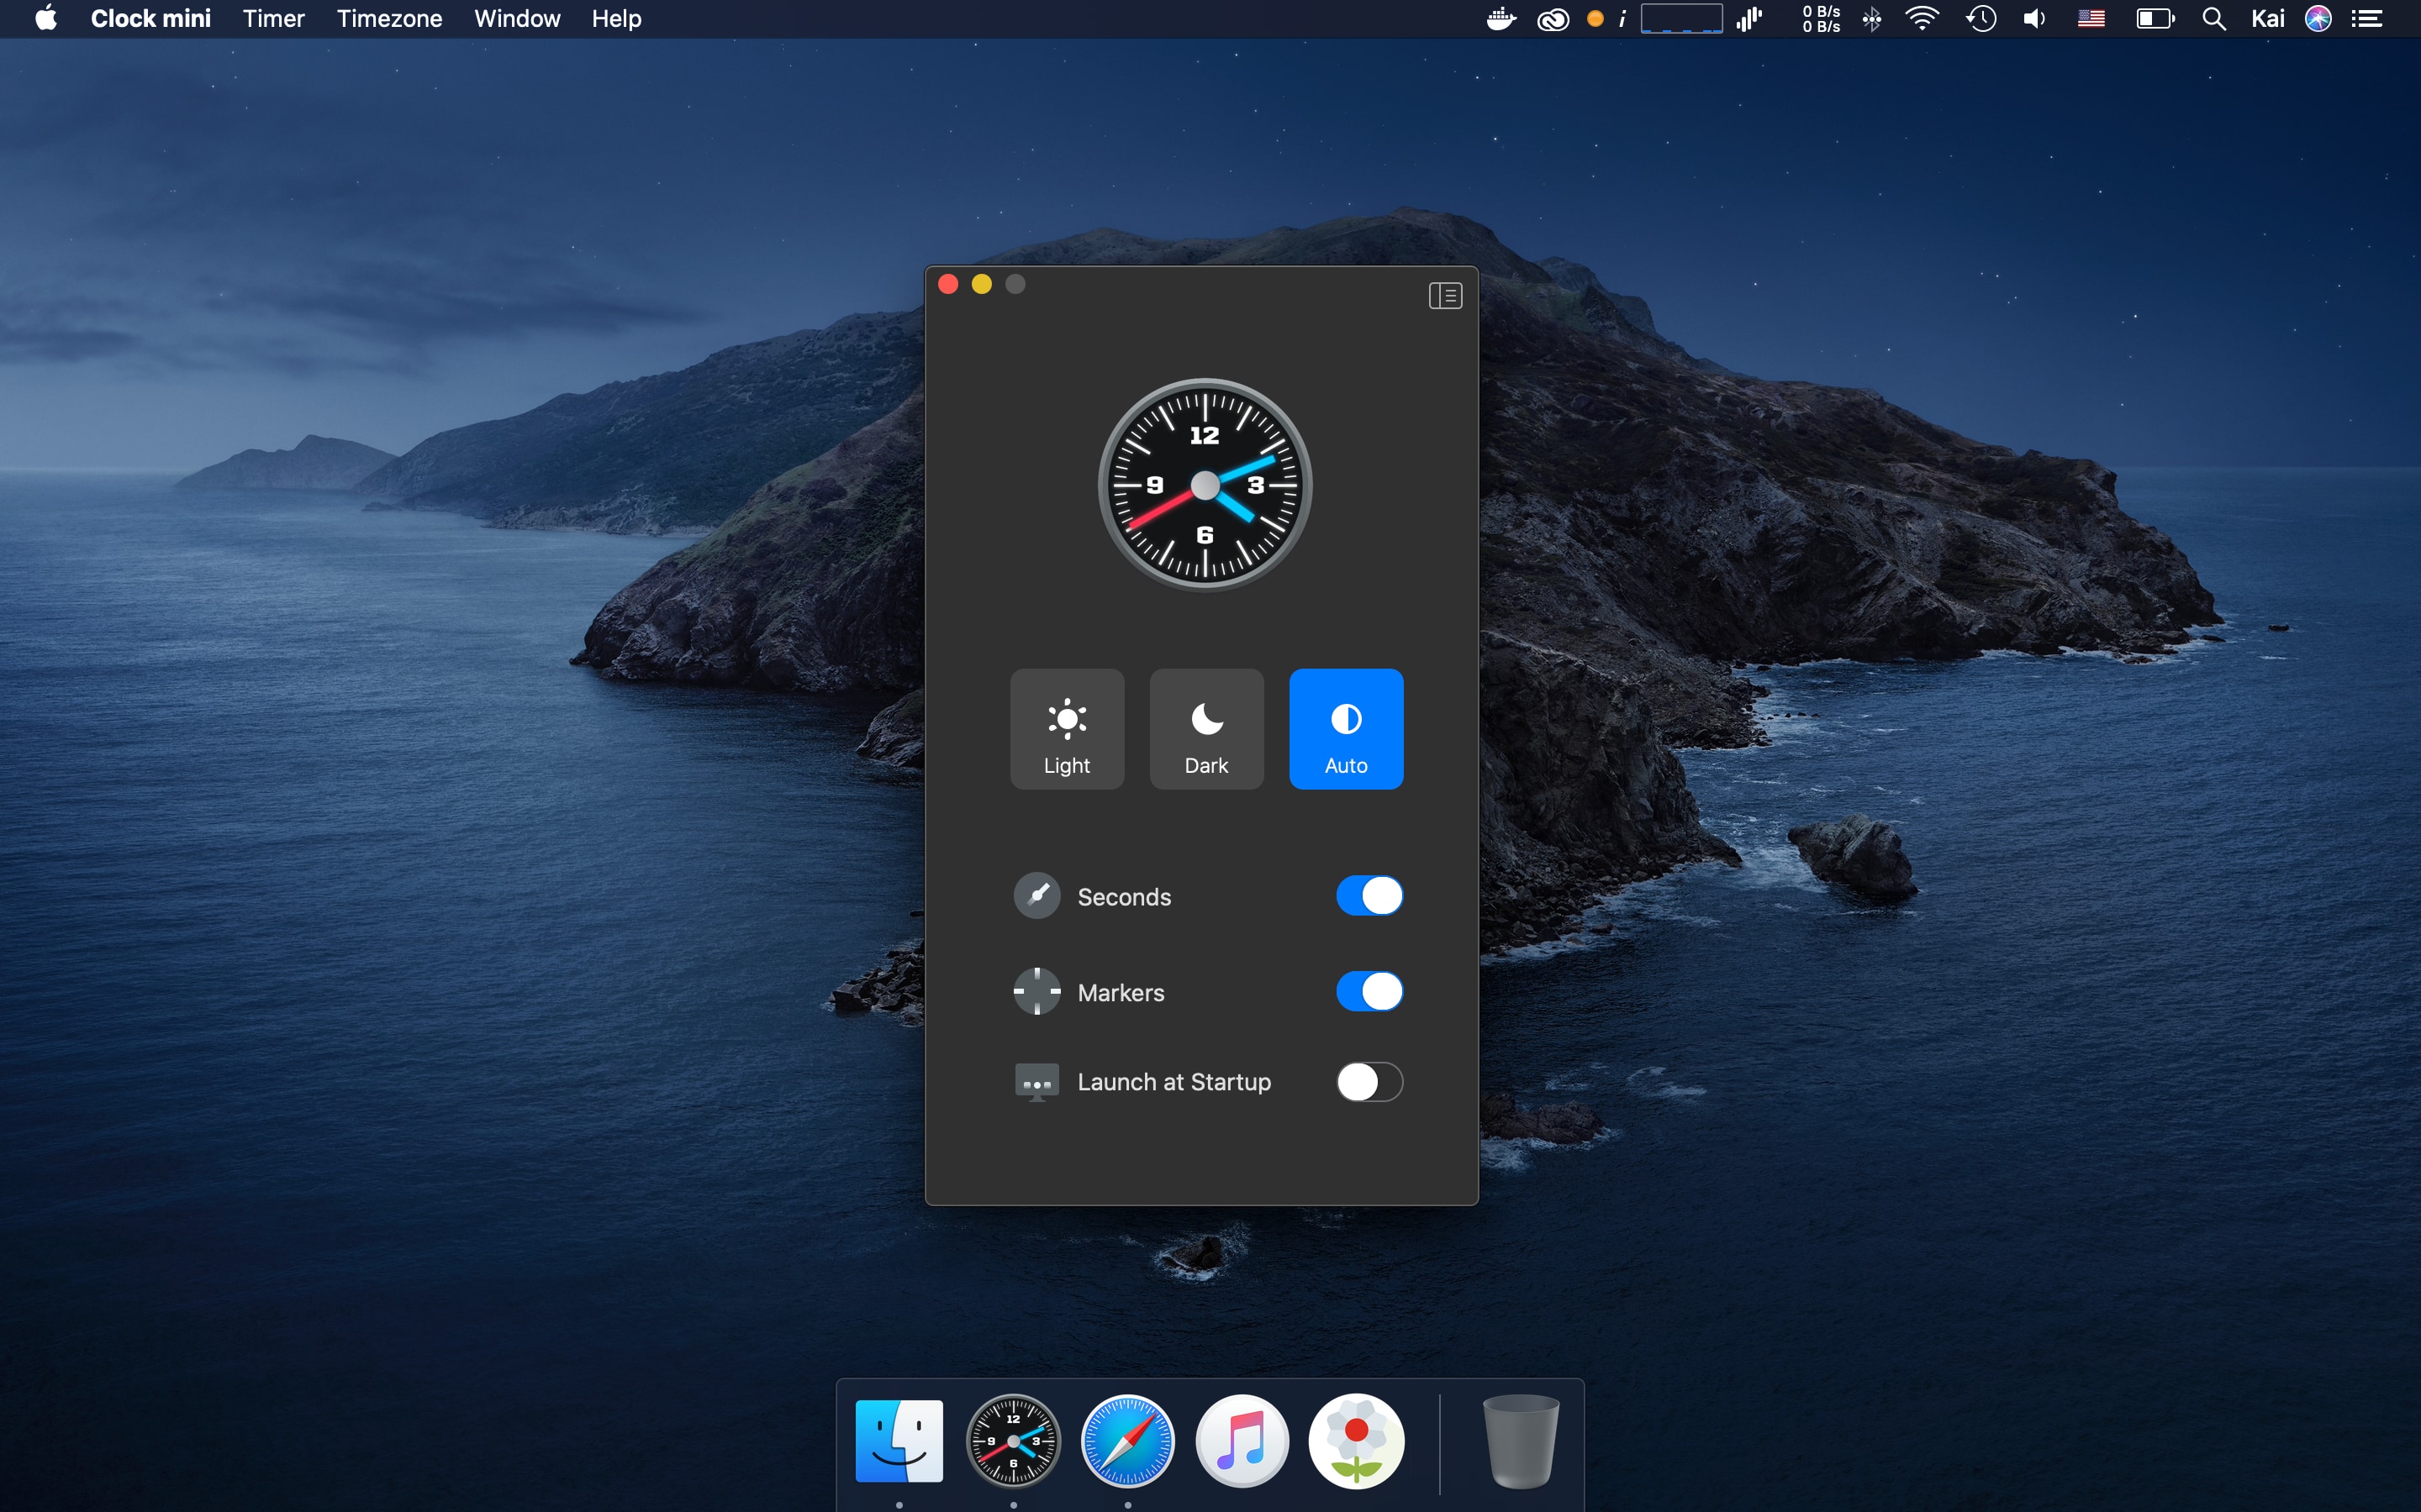The width and height of the screenshot is (2421, 1512).
Task: Choose the Auto appearance mode
Action: click(x=1346, y=729)
